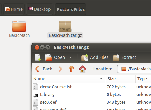
Task: Click the Extract package icon
Action: 116,57
